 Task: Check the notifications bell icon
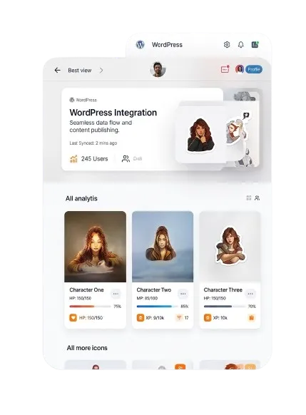point(240,45)
